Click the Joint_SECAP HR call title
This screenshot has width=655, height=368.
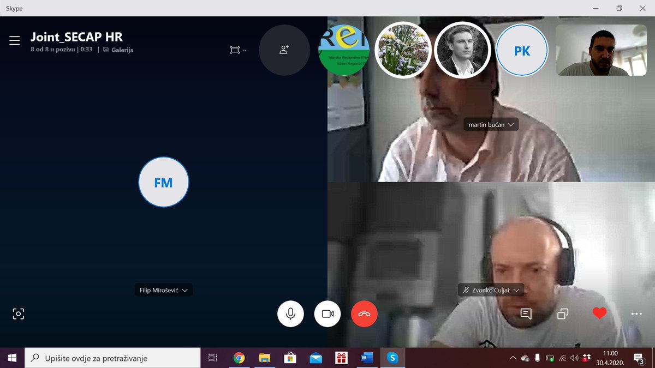coord(76,37)
